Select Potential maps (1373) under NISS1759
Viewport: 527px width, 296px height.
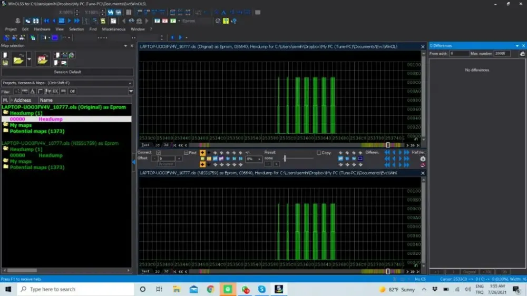tap(37, 167)
